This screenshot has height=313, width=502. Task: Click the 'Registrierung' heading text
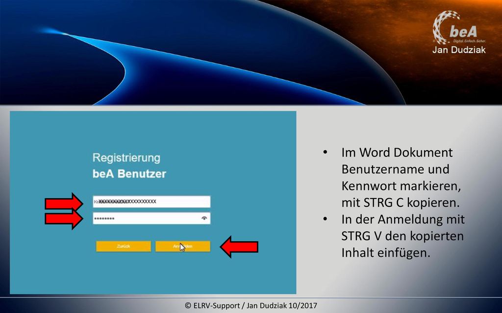[126, 157]
